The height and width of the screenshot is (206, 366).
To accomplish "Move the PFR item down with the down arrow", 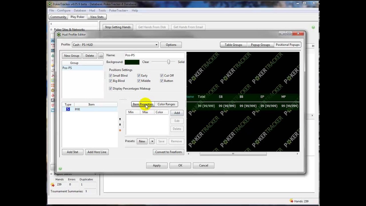I will coord(120,124).
